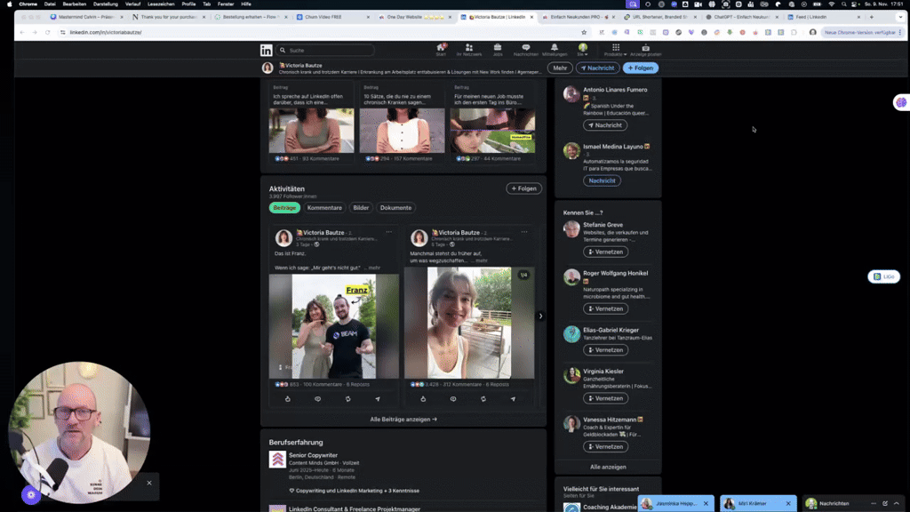
Task: Switch to the ChatGPT – Einfach Neukunden tab
Action: 741,17
